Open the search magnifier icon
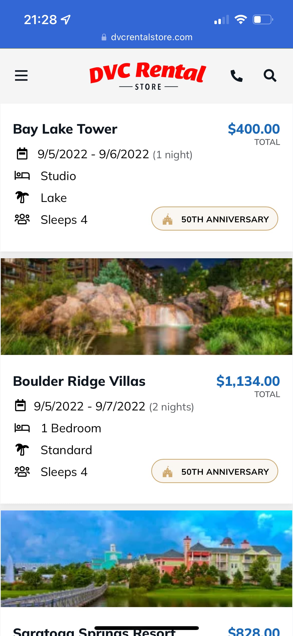Viewport: 293px width, 636px height. click(270, 75)
